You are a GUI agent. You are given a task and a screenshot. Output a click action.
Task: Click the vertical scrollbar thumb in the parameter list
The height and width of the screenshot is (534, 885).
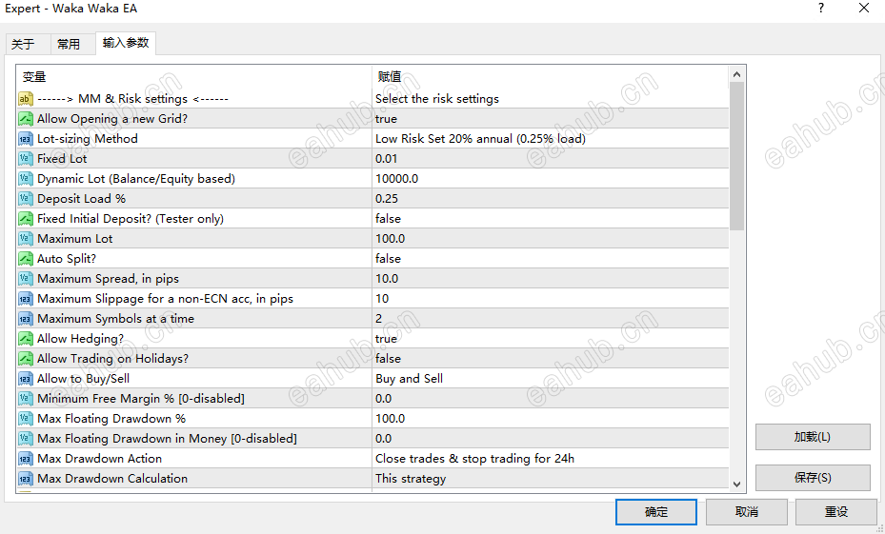pos(736,154)
